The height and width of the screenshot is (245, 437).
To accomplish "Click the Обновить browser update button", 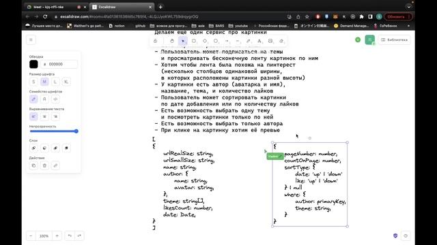I will click(x=399, y=16).
